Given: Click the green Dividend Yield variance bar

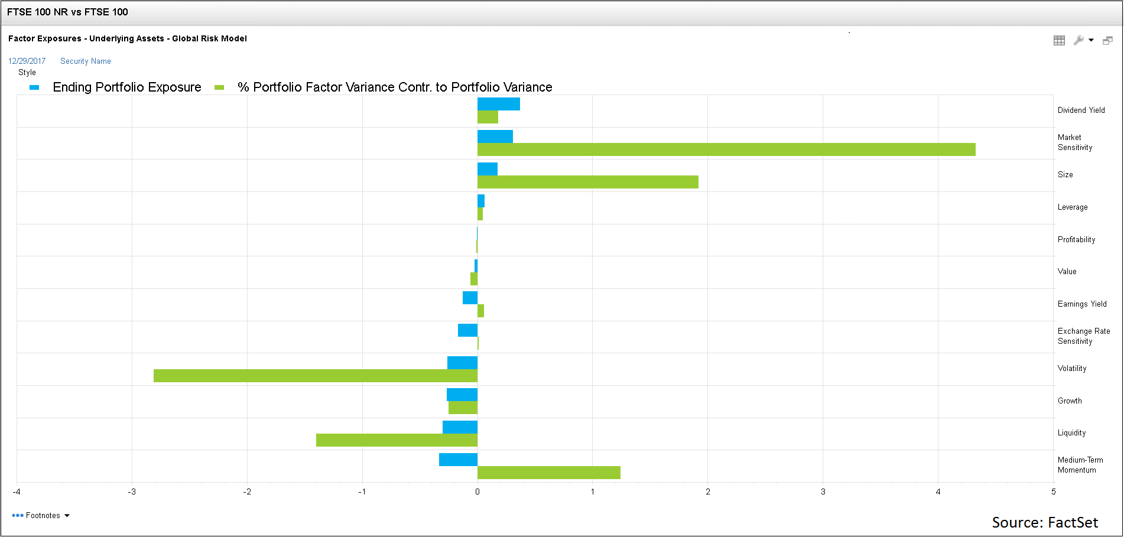Looking at the screenshot, I should 488,117.
